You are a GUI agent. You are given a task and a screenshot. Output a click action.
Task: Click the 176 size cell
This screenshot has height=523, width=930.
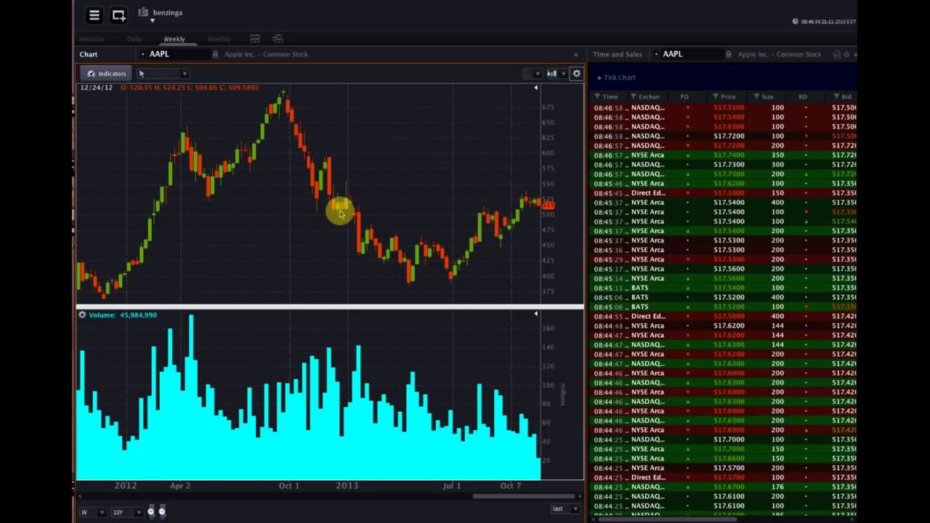[x=777, y=487]
